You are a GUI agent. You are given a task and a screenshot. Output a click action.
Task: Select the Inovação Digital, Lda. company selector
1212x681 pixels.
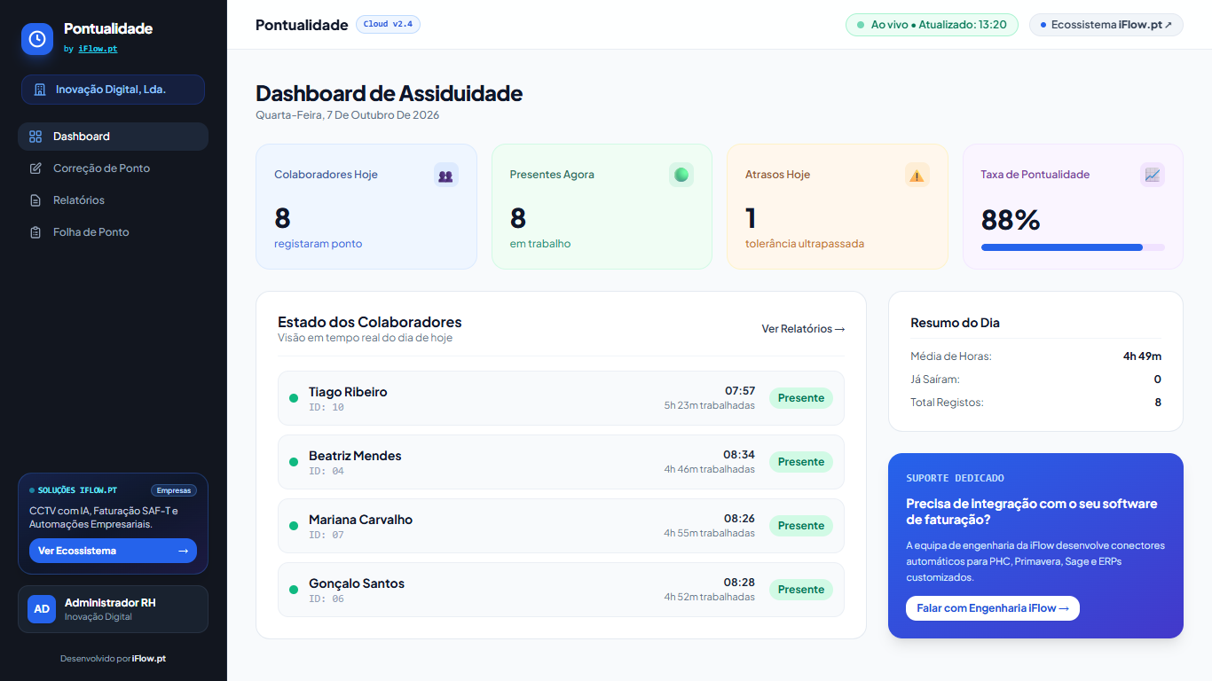(113, 90)
